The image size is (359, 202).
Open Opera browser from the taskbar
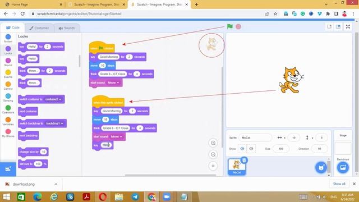coord(103,197)
